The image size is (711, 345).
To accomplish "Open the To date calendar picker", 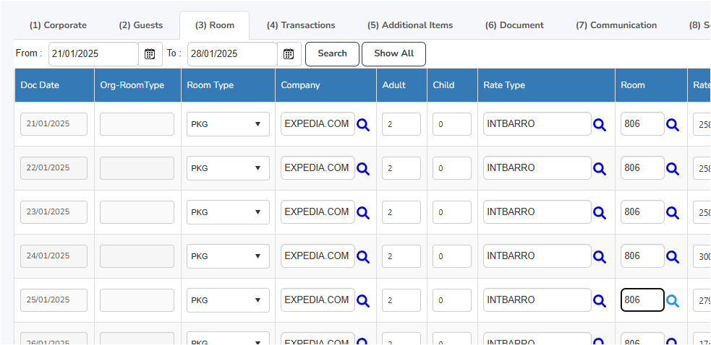I will pos(289,54).
